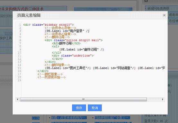Click empty line number 19 in the editor
This screenshot has height=123, width=178.
[20, 80]
